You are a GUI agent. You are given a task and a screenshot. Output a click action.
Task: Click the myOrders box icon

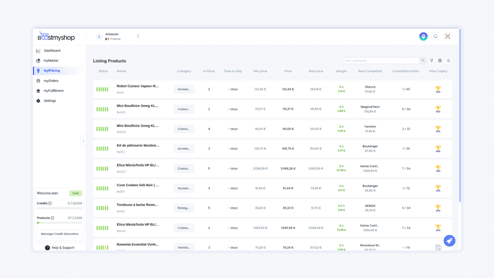(38, 81)
